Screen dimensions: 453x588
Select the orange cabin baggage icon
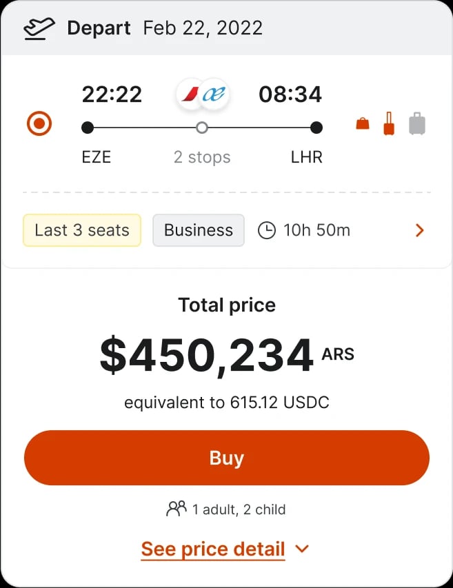[389, 123]
